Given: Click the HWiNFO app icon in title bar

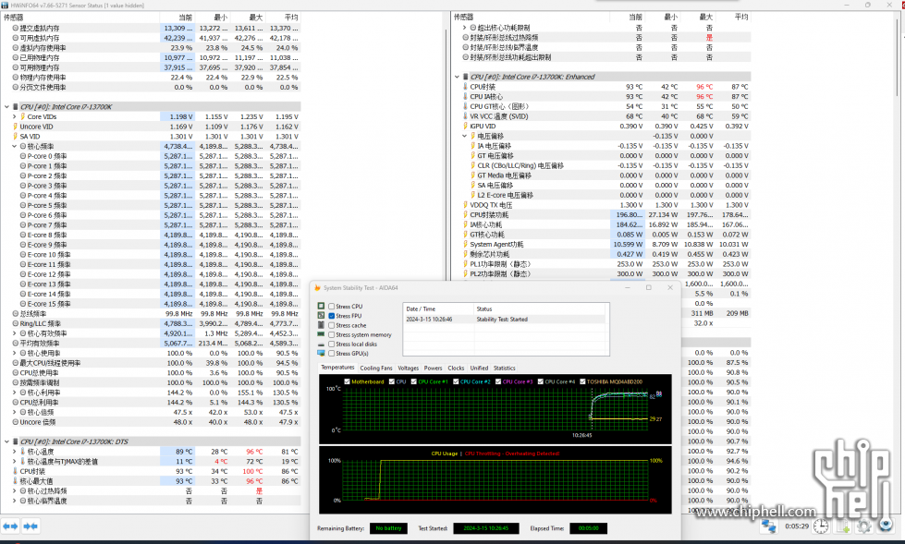Looking at the screenshot, I should [6, 6].
